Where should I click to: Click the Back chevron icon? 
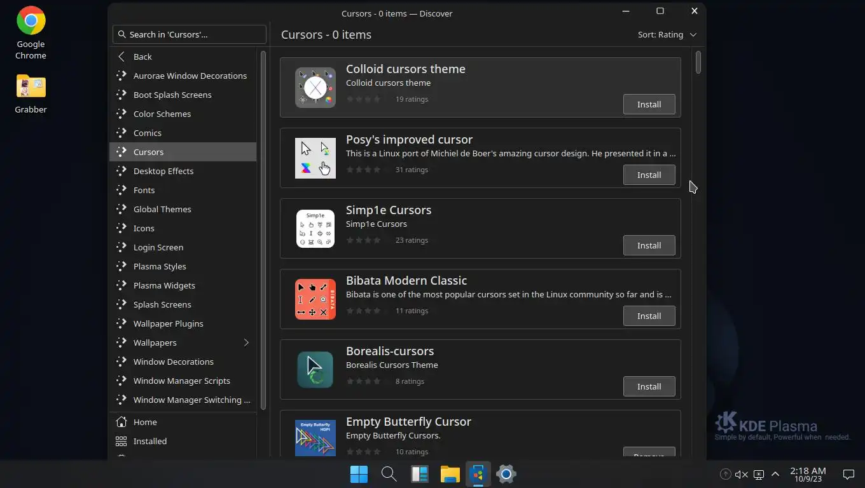[x=121, y=57]
